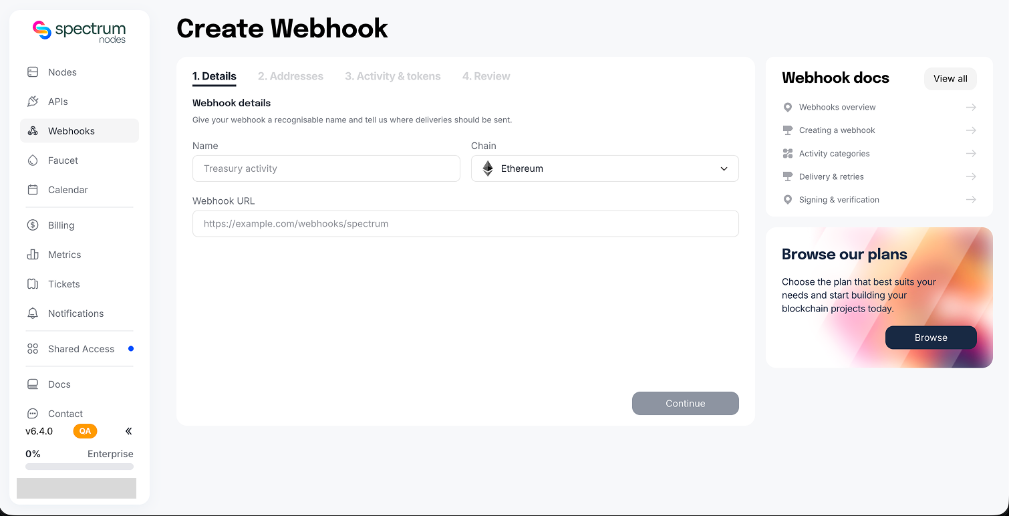The width and height of the screenshot is (1009, 516).
Task: Click the v6.4.0 version label
Action: [39, 431]
